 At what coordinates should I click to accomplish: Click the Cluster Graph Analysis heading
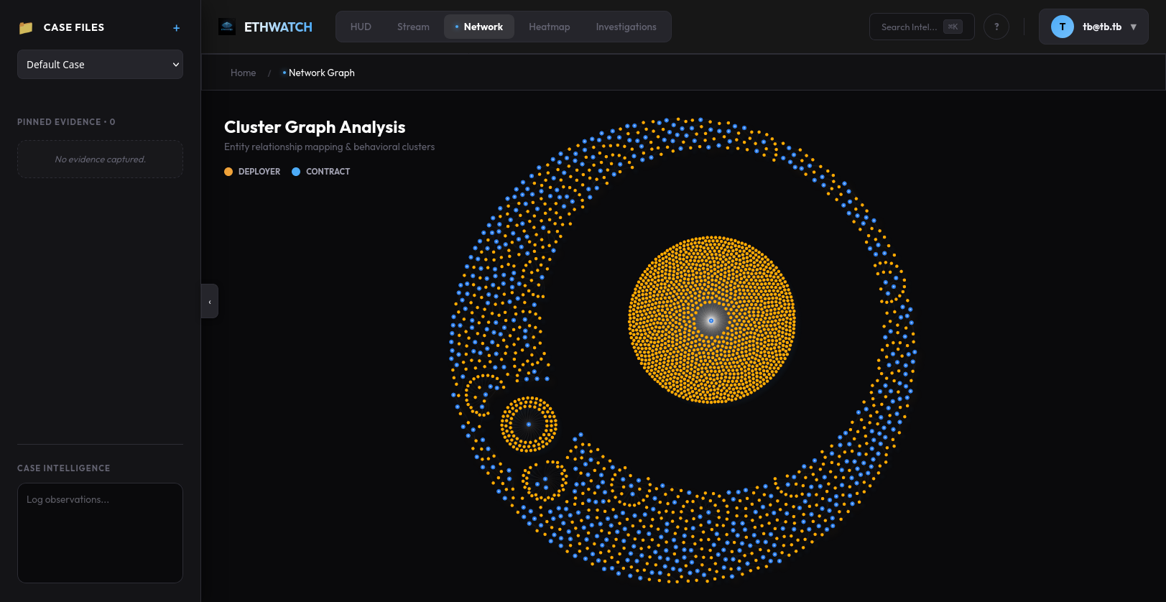coord(315,127)
